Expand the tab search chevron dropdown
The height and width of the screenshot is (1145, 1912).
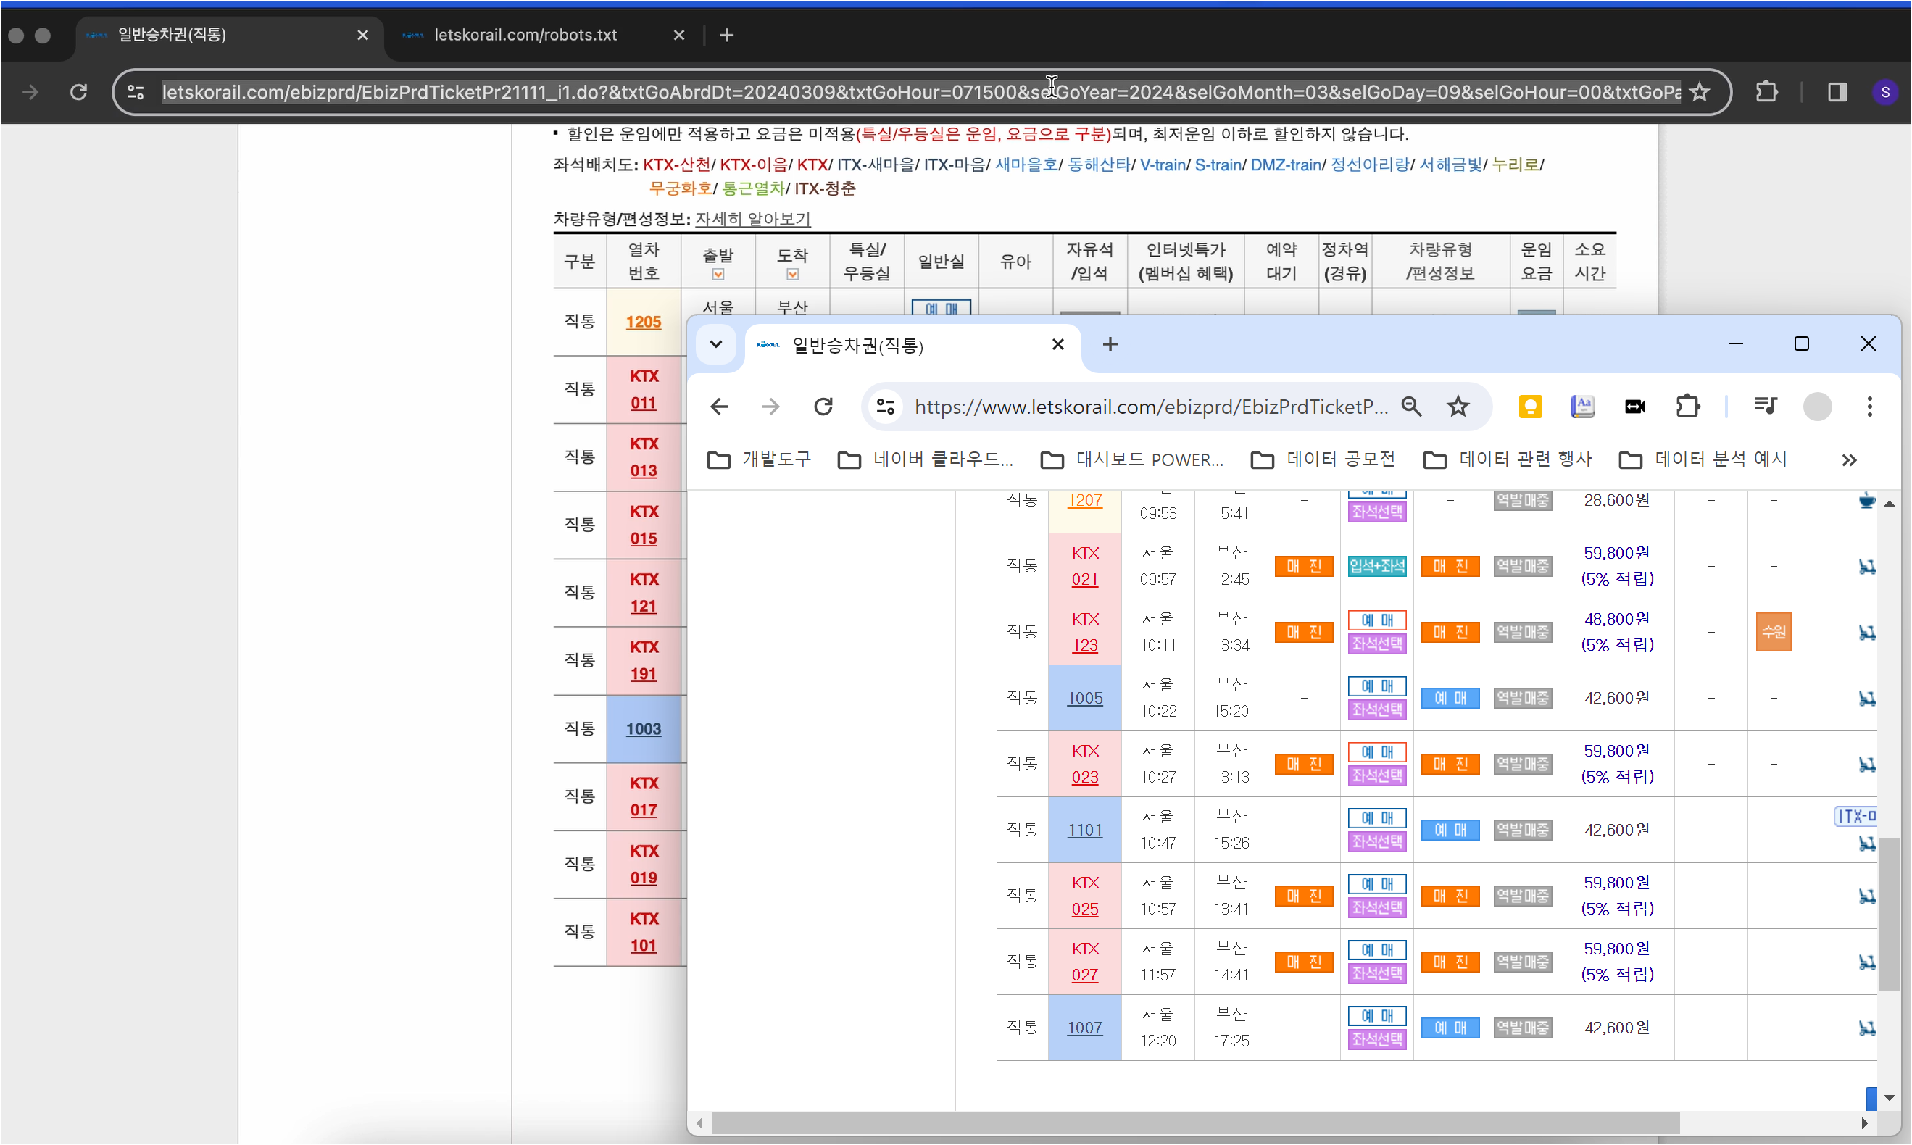pyautogui.click(x=715, y=344)
